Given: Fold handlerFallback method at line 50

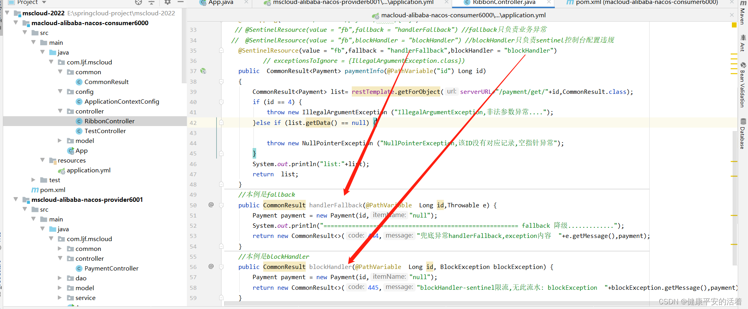Looking at the screenshot, I should pyautogui.click(x=221, y=205).
